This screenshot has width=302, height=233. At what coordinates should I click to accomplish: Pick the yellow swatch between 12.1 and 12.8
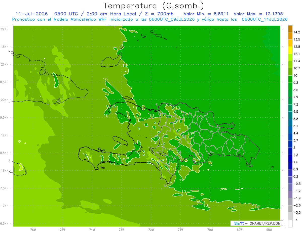pyautogui.click(x=290, y=50)
